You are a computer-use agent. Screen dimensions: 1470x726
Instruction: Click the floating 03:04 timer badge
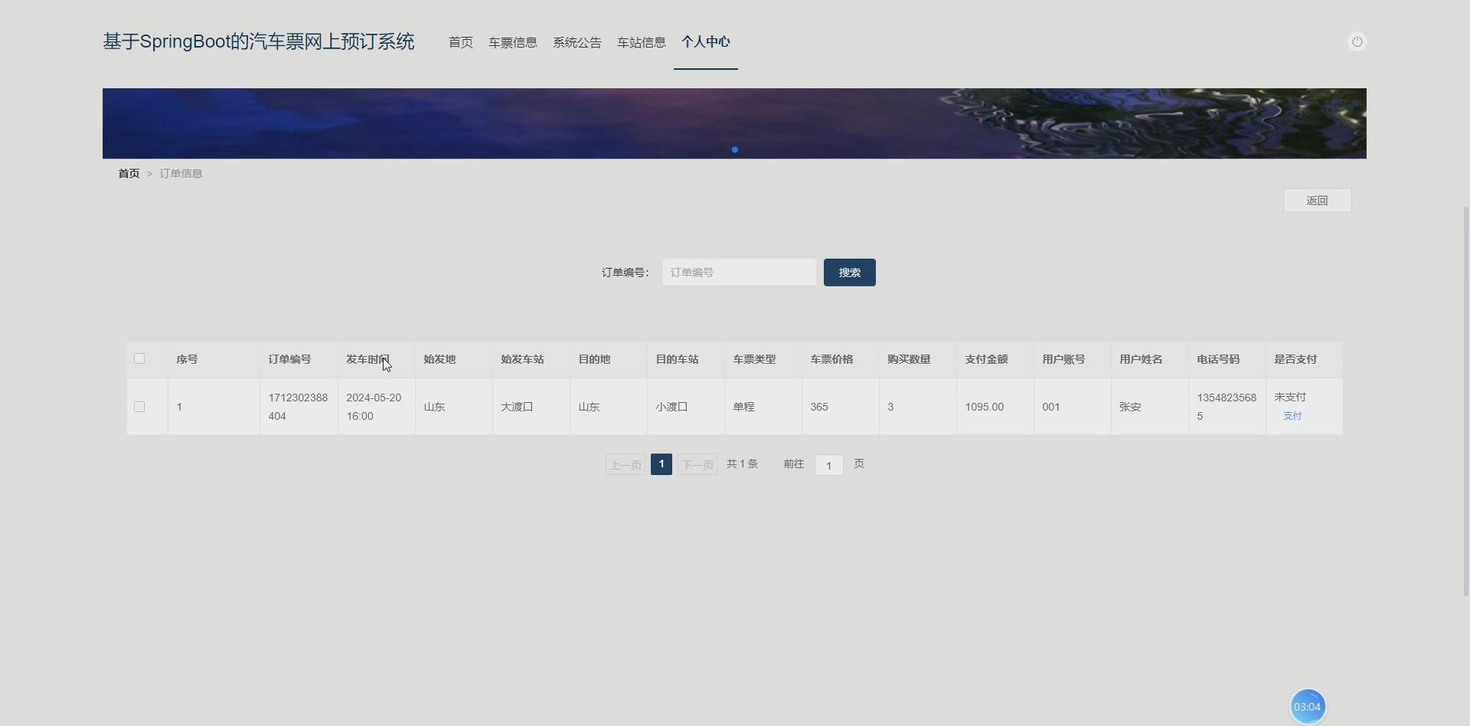point(1307,706)
